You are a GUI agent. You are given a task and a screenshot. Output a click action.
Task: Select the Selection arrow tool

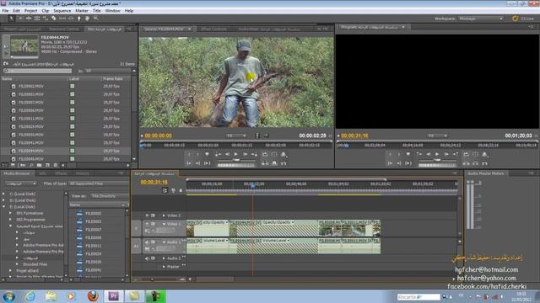click(x=12, y=19)
